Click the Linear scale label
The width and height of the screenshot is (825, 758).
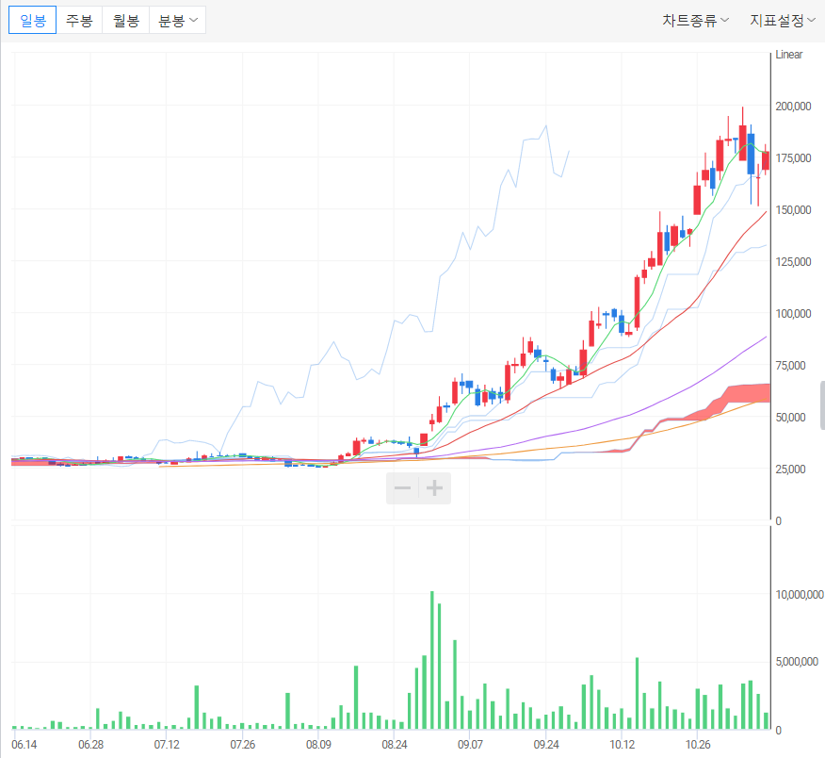(788, 55)
